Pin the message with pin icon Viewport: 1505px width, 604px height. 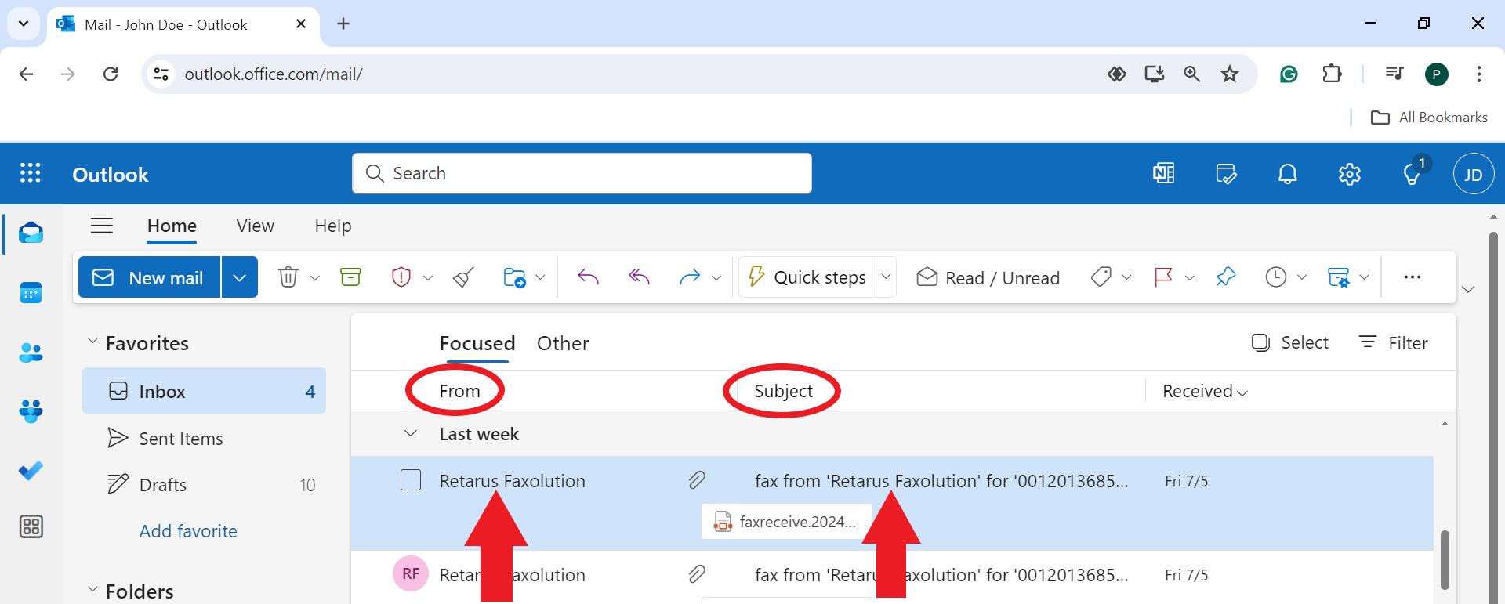(1225, 277)
